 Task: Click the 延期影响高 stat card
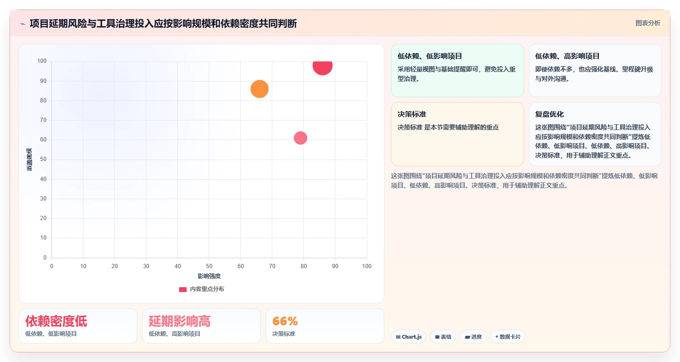click(x=201, y=326)
